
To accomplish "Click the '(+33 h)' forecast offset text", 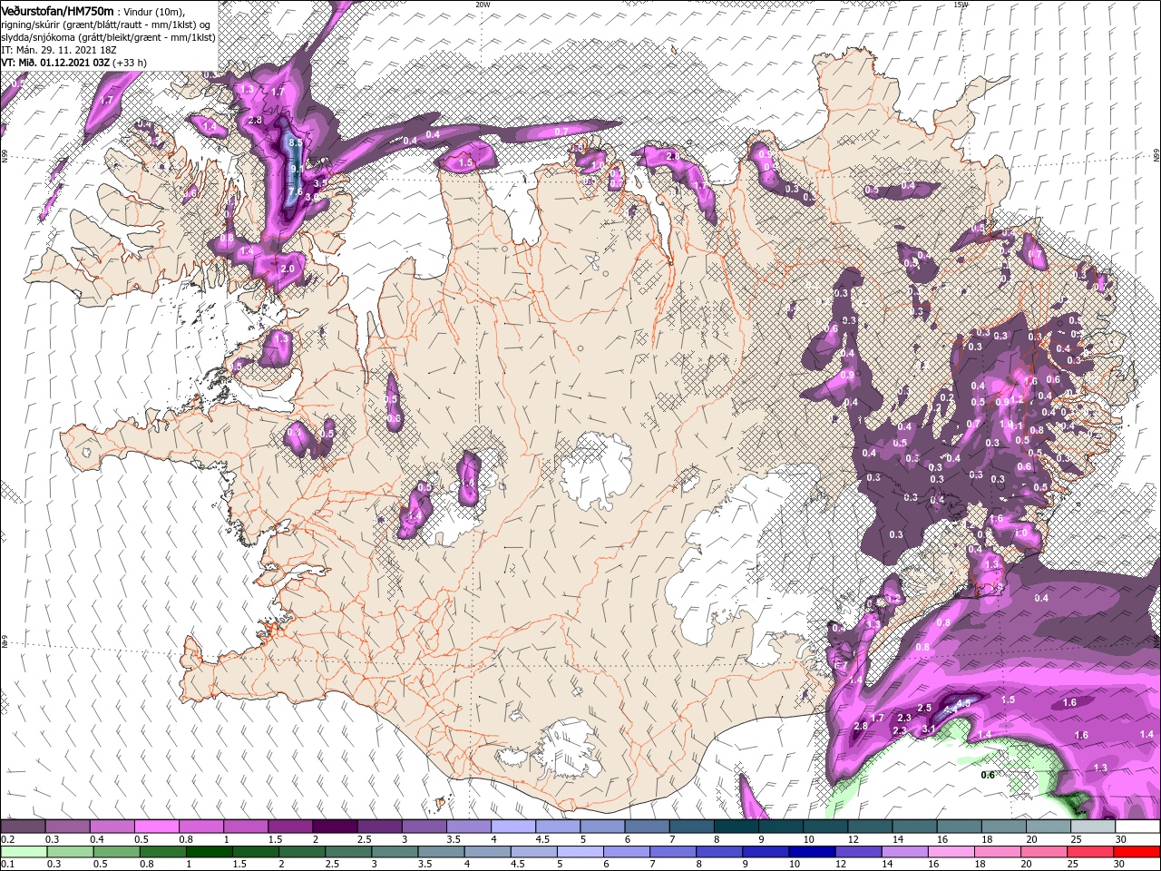I will point(131,63).
